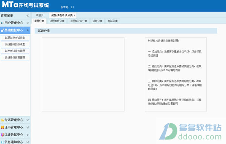Viewport: 226px width, 144px height.
Task: Open the 试卷分类 sub-tab
Action: click(x=97, y=21)
